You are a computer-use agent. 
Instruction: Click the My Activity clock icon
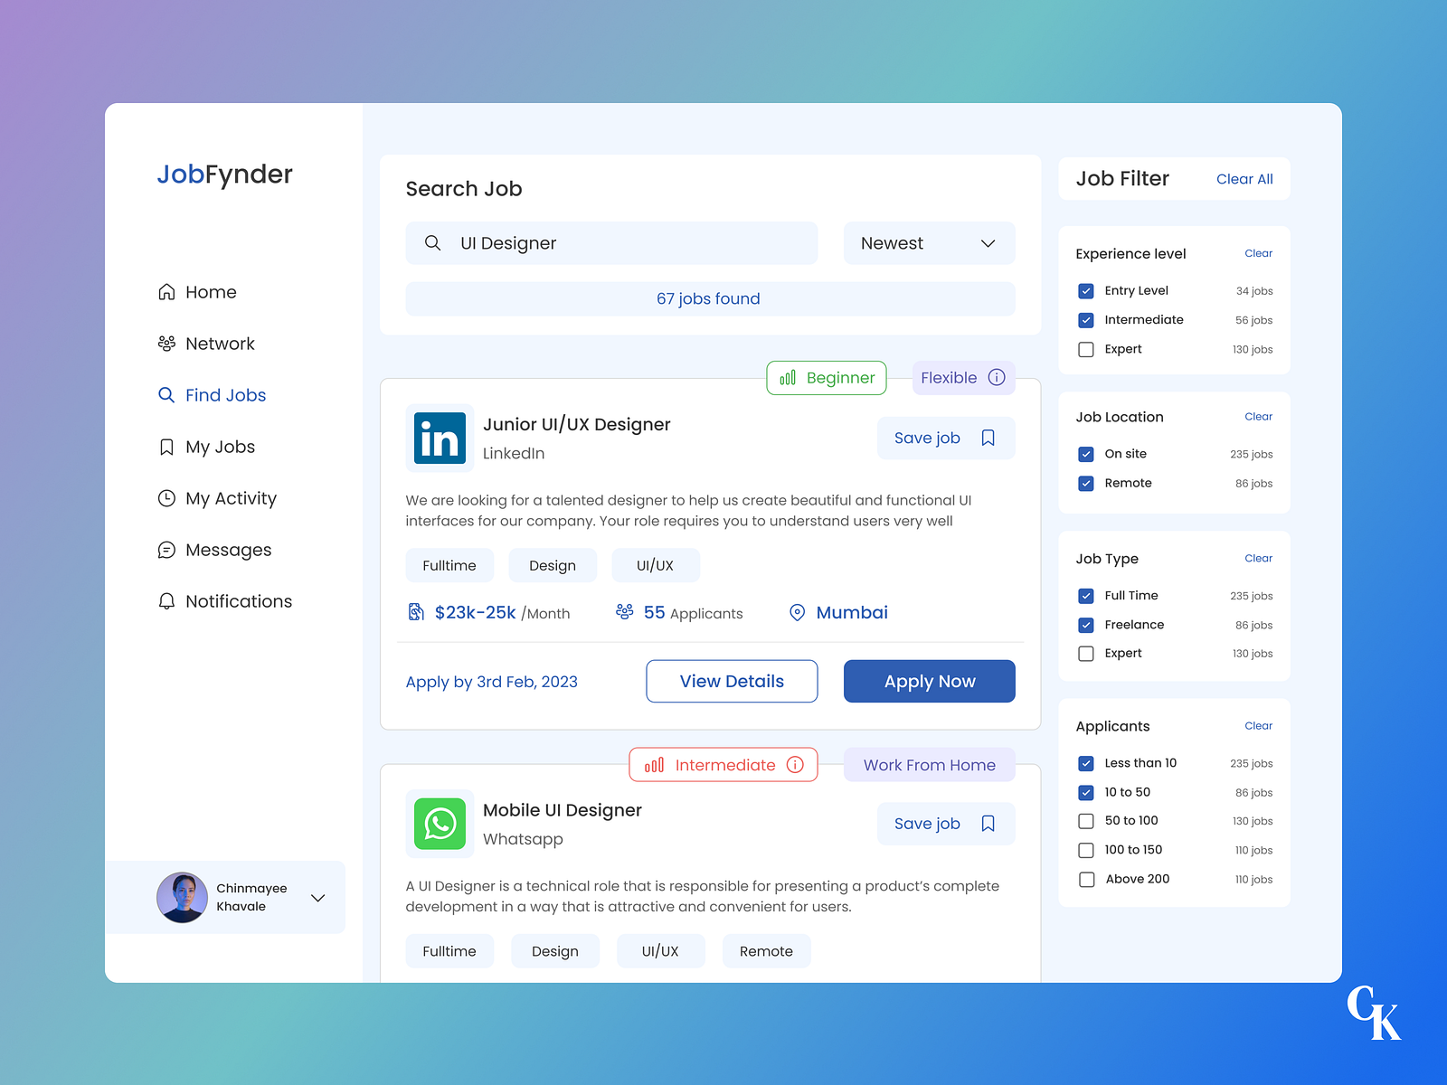166,498
